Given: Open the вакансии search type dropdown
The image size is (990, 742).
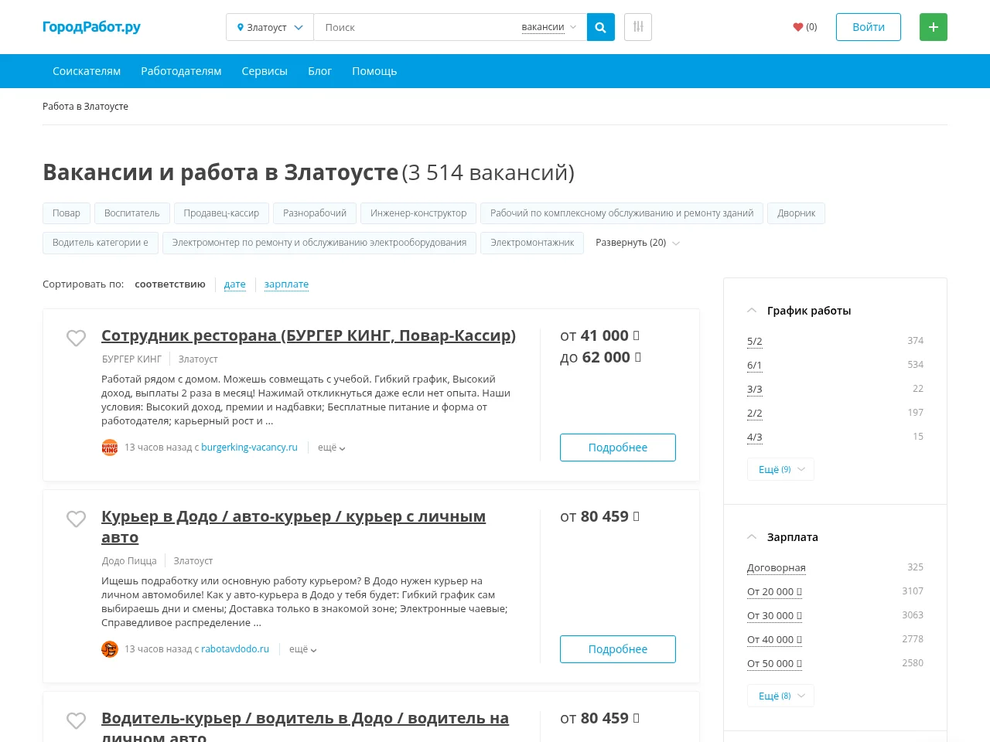Looking at the screenshot, I should pyautogui.click(x=548, y=27).
